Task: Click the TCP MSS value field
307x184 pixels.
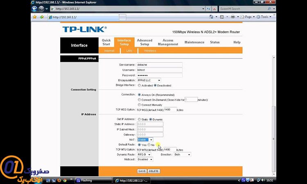Action: coord(170,110)
